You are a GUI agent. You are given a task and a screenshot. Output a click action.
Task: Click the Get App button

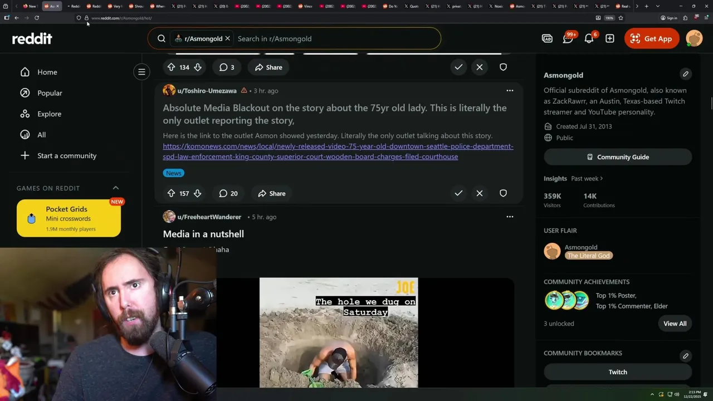pos(652,38)
